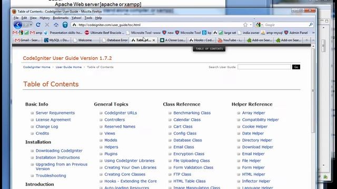Open the Change Log link
The image size is (337, 189).
(47, 127)
